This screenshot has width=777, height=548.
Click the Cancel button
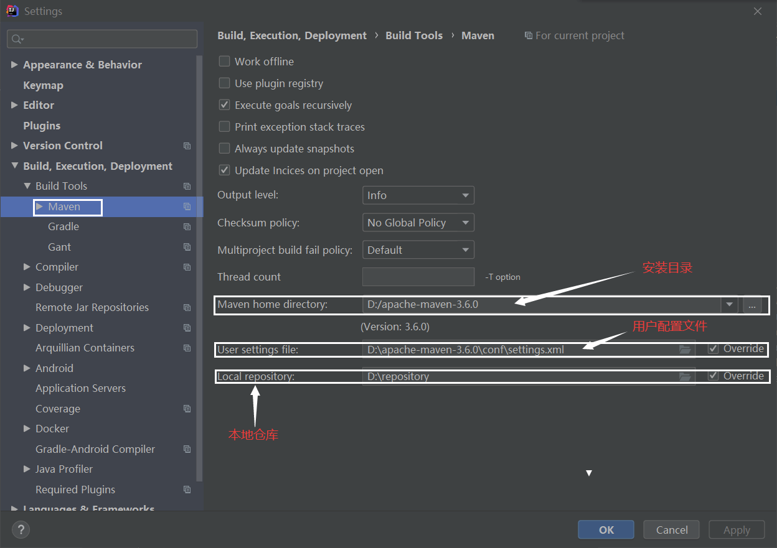(x=672, y=530)
